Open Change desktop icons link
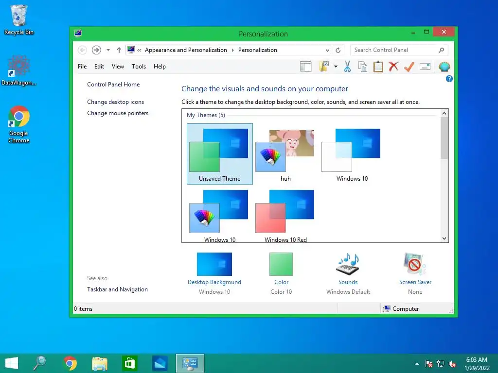 click(116, 102)
